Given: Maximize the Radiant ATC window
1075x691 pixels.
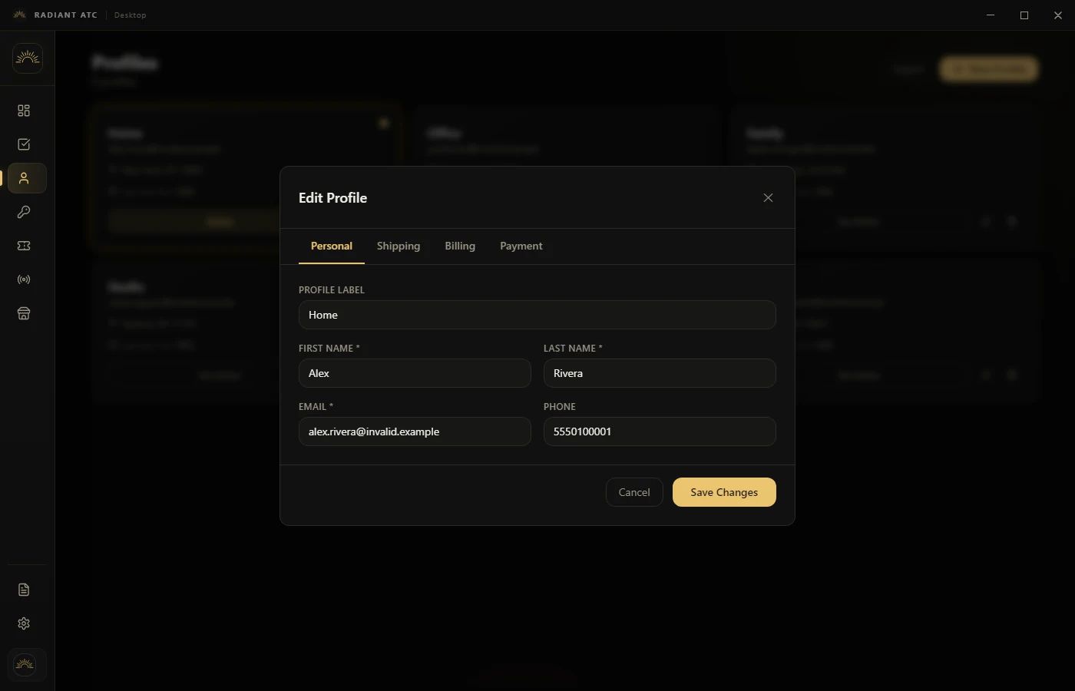Looking at the screenshot, I should pos(1024,15).
